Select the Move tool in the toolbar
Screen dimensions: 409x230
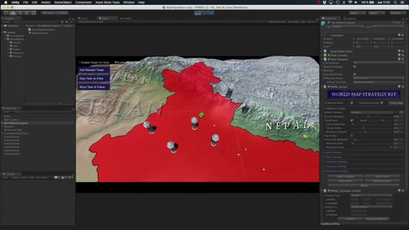(13, 13)
